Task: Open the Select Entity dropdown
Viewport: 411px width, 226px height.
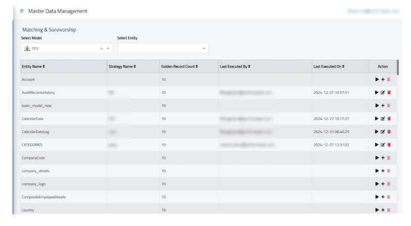Action: 204,48
